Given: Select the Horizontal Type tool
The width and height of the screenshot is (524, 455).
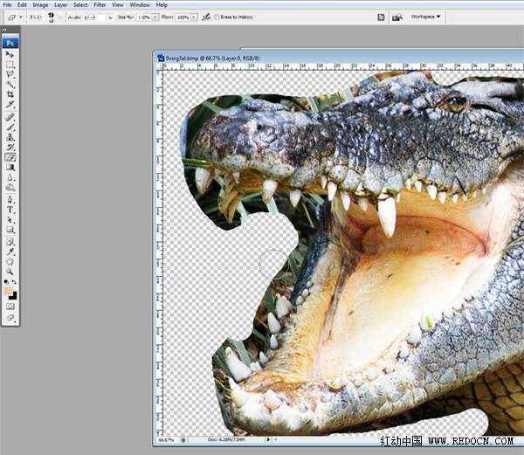Looking at the screenshot, I should point(10,210).
